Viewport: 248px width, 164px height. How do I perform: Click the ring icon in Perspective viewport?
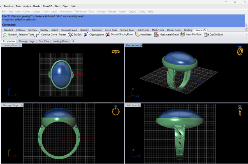pyautogui.click(x=240, y=51)
